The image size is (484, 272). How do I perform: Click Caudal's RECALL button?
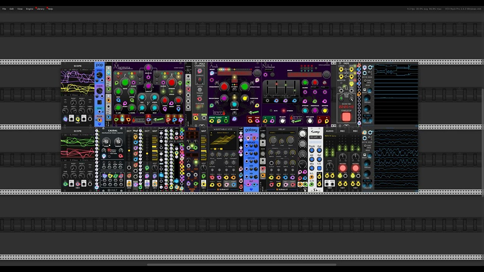point(121,162)
